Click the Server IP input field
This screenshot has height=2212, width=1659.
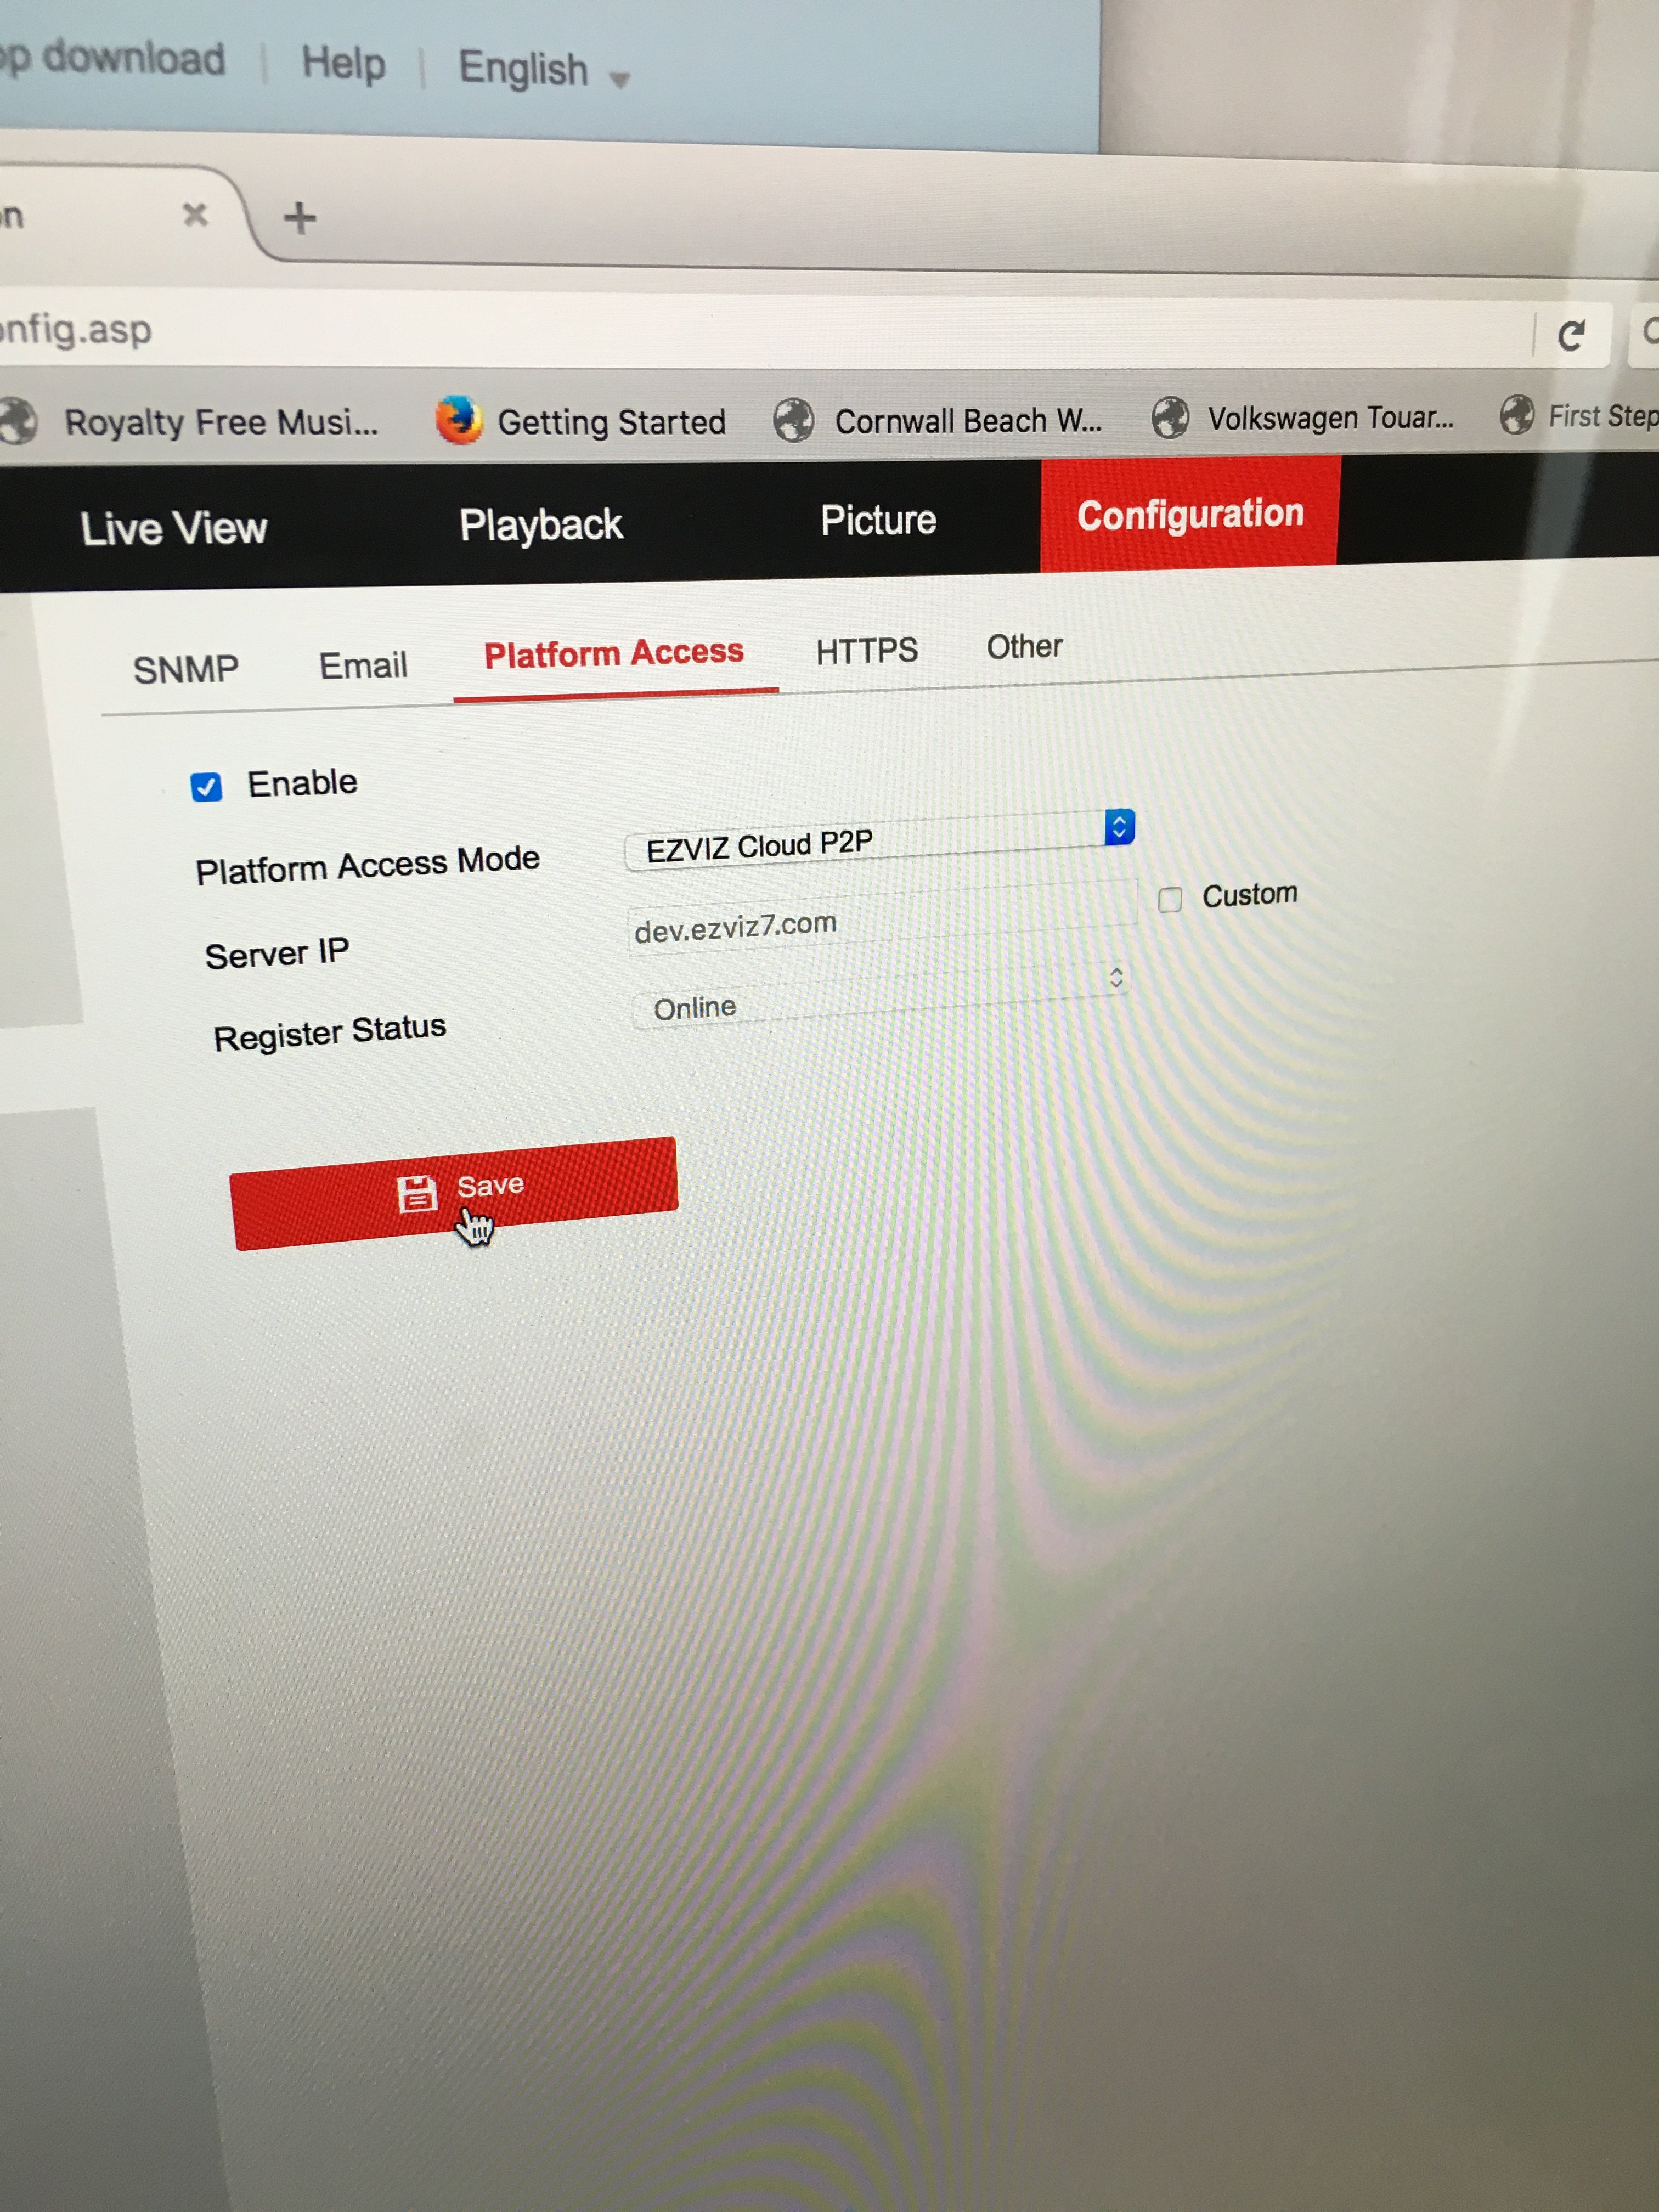880,918
